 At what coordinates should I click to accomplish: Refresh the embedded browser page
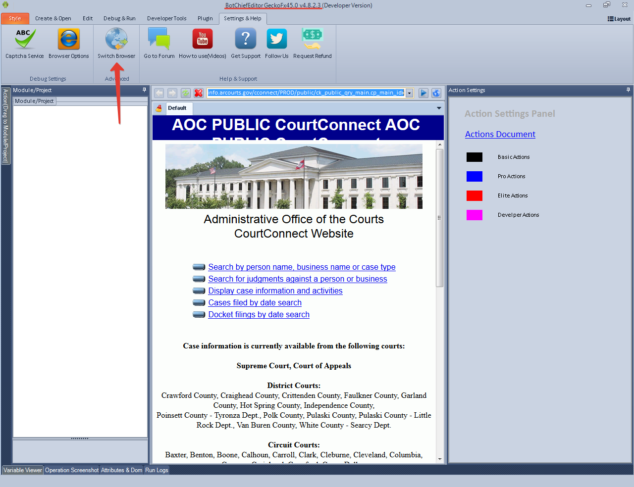(185, 93)
